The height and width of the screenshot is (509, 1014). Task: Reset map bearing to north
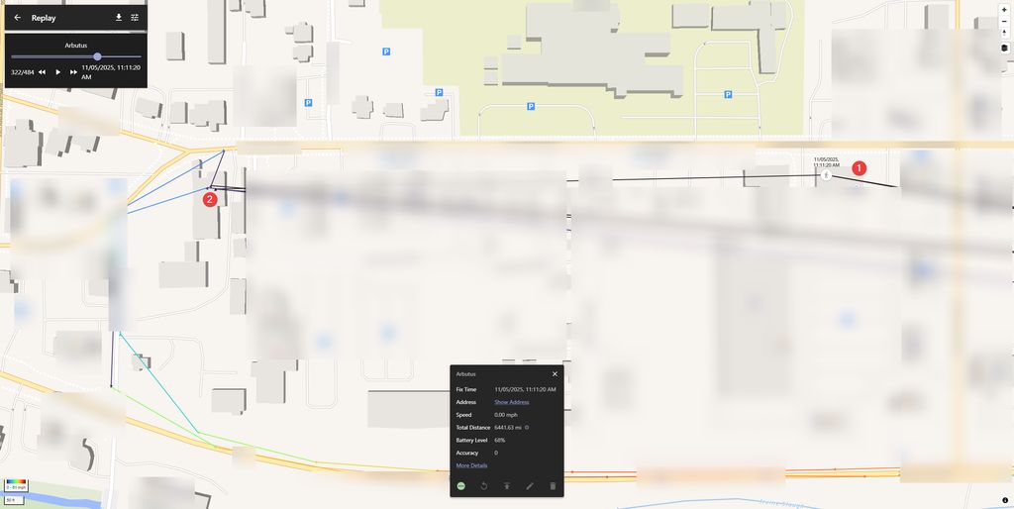click(x=1004, y=33)
